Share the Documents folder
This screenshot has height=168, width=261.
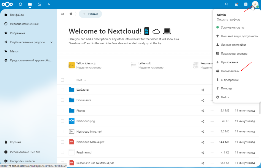[203, 100]
